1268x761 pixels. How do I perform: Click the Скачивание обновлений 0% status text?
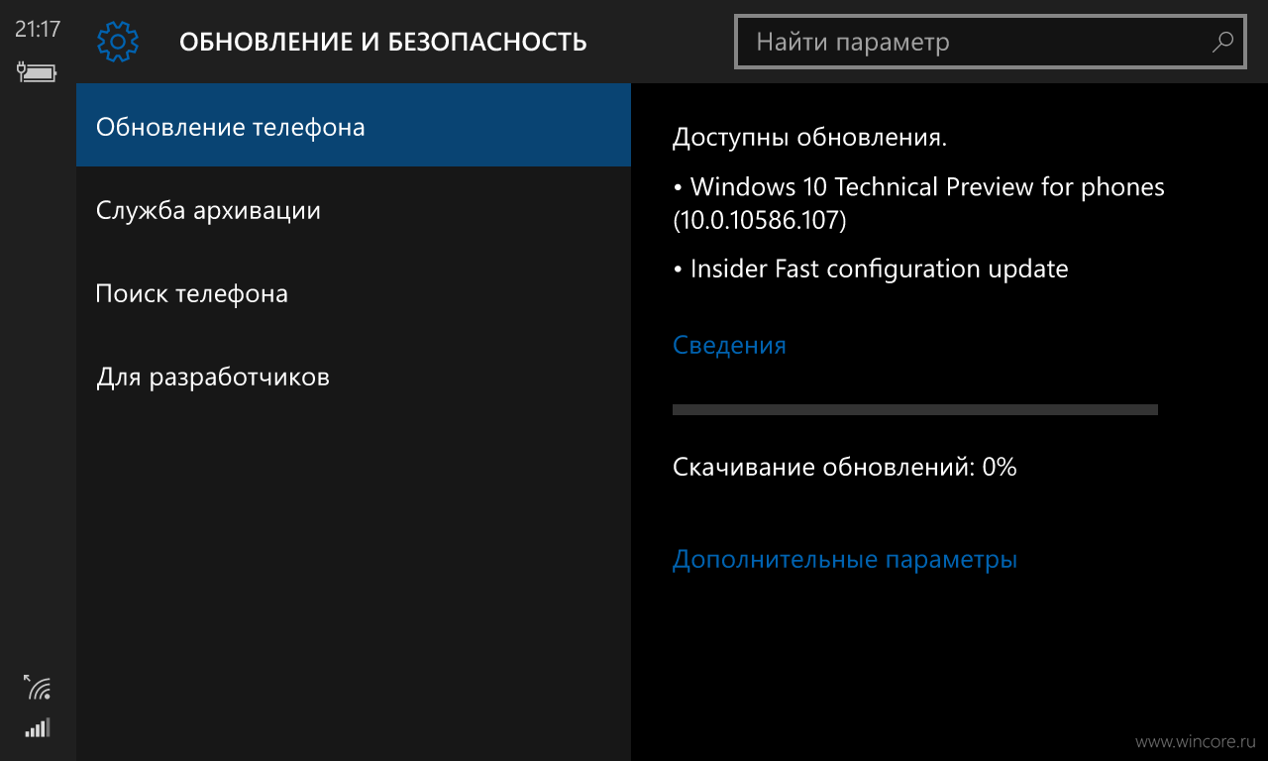click(845, 467)
